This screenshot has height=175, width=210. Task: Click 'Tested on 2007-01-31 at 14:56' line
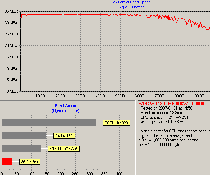pos(167,108)
